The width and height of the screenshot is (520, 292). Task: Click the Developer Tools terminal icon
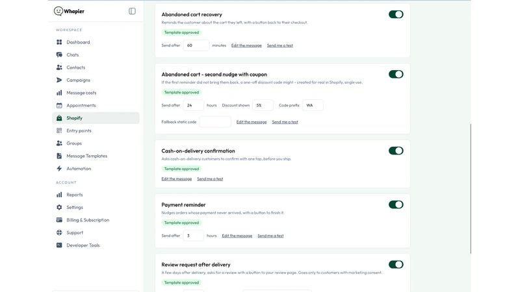click(x=59, y=245)
